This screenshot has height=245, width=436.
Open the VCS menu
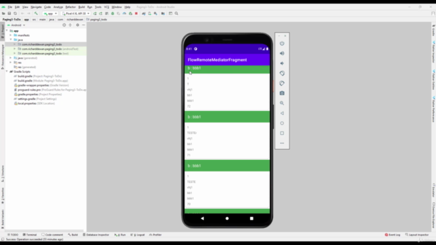106,7
